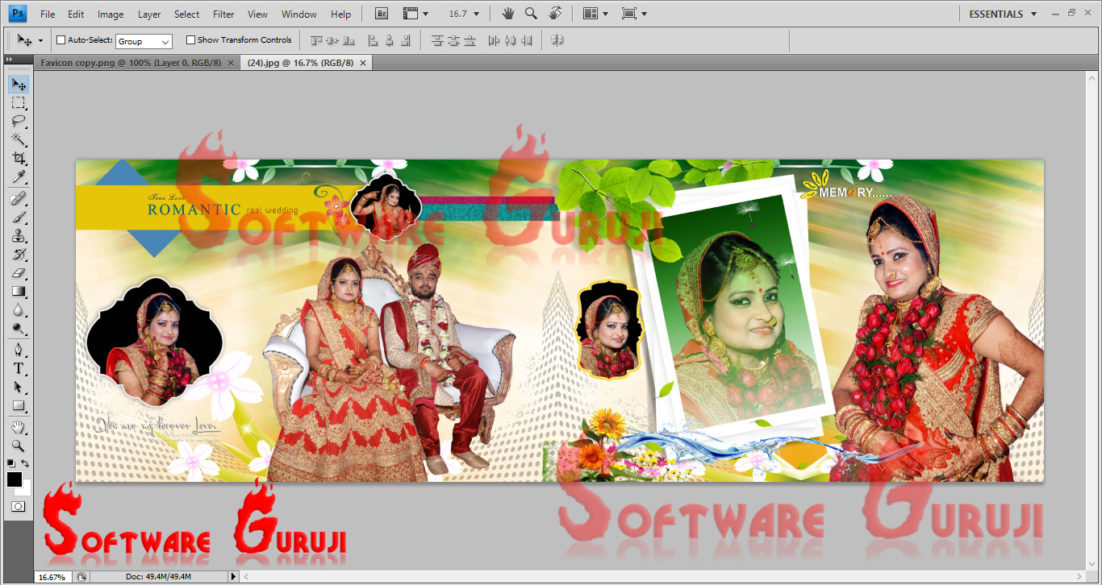The width and height of the screenshot is (1102, 585).
Task: Distribute horizontal centers of layers
Action: point(511,40)
